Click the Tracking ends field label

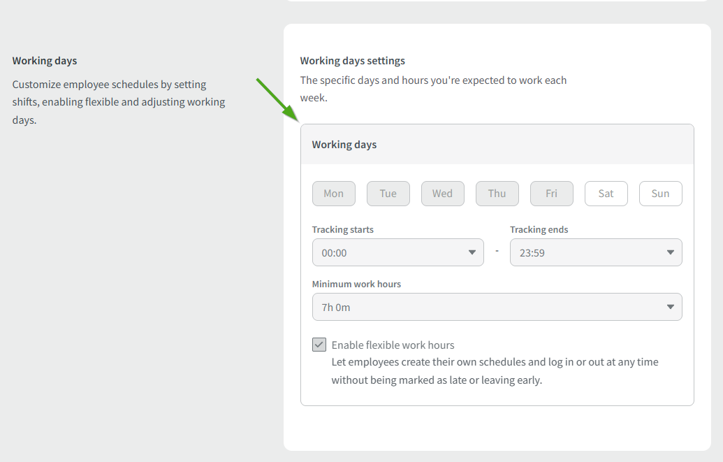tap(539, 230)
